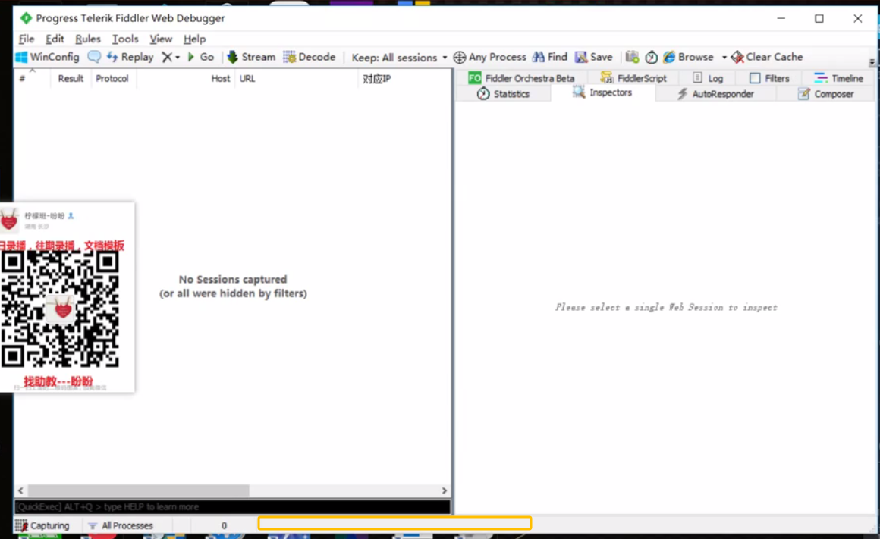This screenshot has width=880, height=539.
Task: Switch to the Composer tab
Action: pos(825,94)
